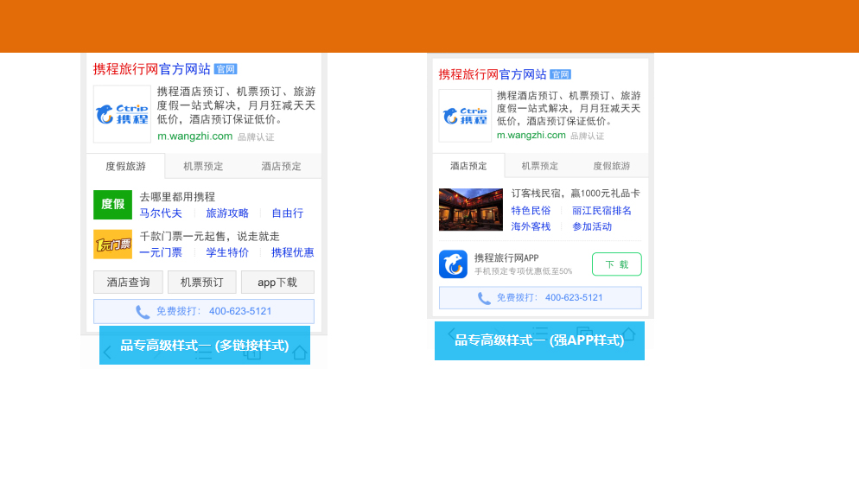Open the 一元门票 link
The image size is (859, 483).
point(161,252)
